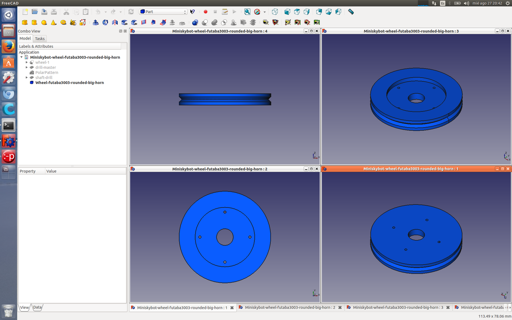Activate the Miniskybot view 2 bottom tab
Viewport: 512px width, 320px height.
click(290, 308)
